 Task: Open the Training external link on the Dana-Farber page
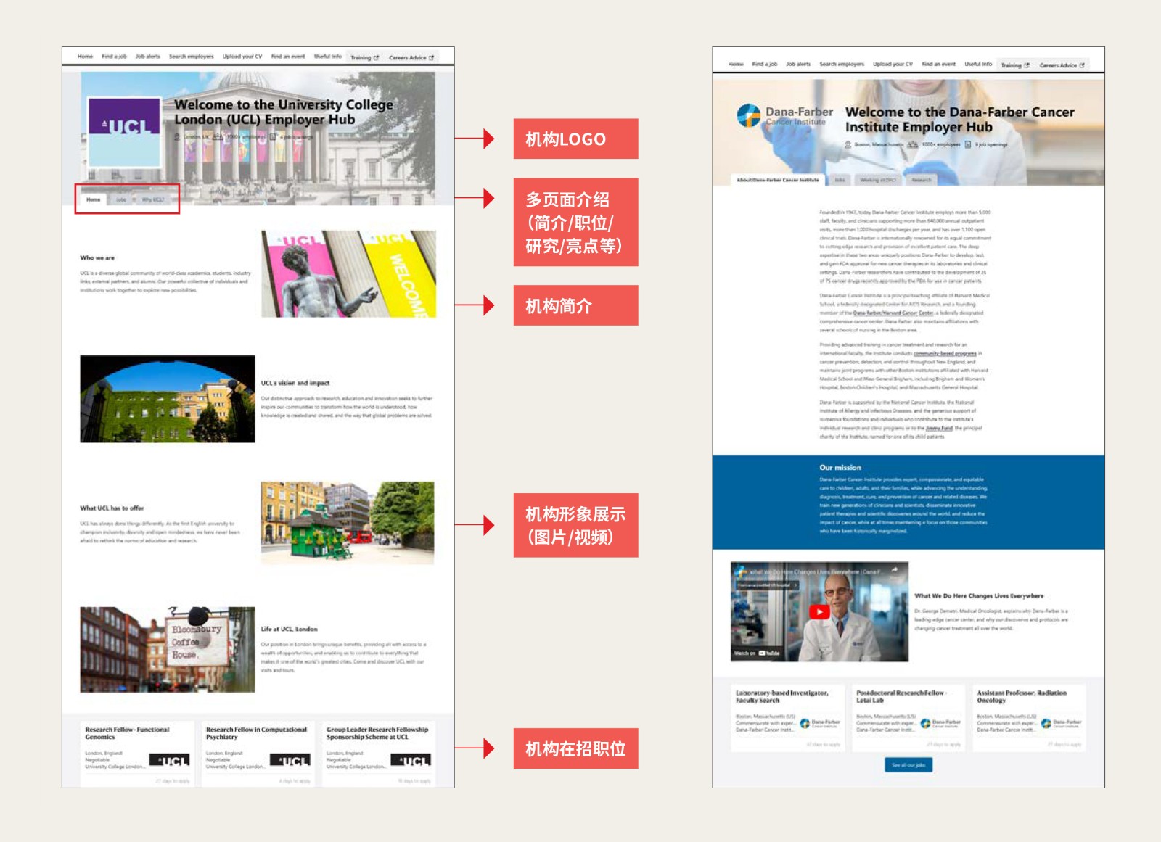pyautogui.click(x=1015, y=65)
